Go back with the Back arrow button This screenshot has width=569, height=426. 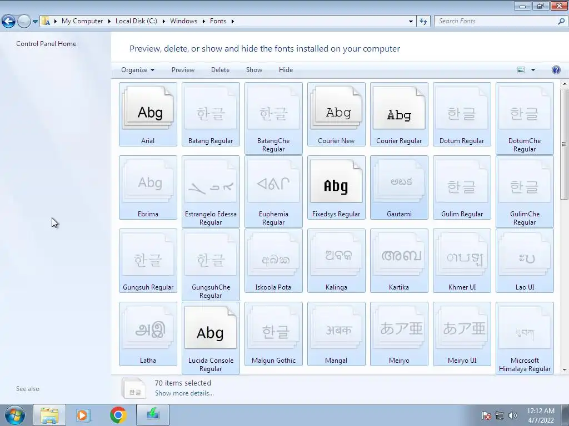[x=9, y=22]
